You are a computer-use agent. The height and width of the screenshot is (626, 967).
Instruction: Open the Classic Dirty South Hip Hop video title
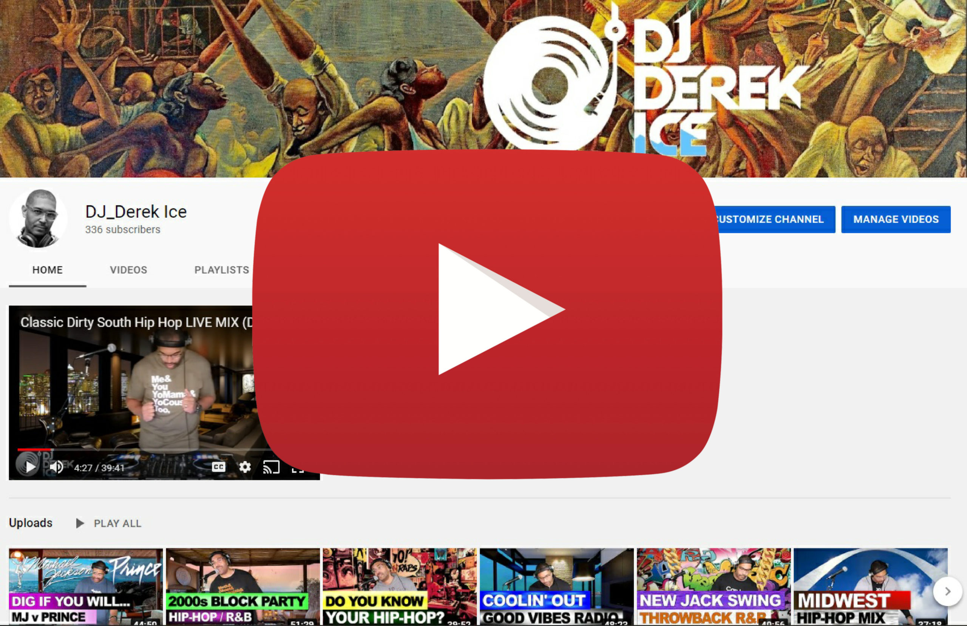coord(136,322)
